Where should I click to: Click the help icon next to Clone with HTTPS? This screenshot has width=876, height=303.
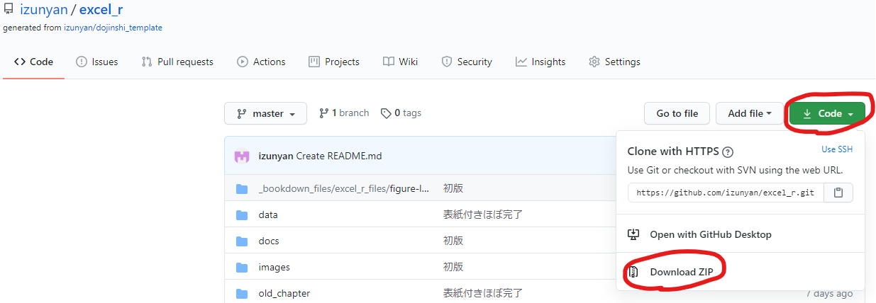728,151
